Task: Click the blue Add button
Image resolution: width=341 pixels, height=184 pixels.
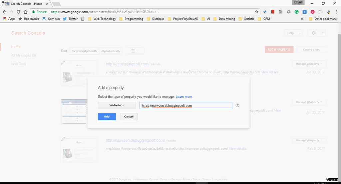Action: tap(107, 117)
